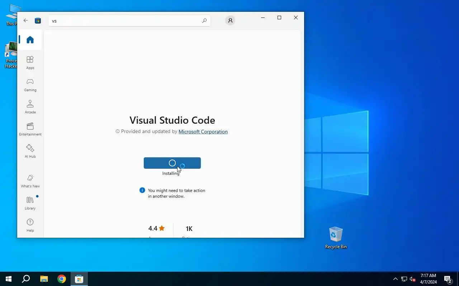Screen dimensions: 459x286
Task: Open Microsoft Corporation publisher link
Action: pos(203,132)
